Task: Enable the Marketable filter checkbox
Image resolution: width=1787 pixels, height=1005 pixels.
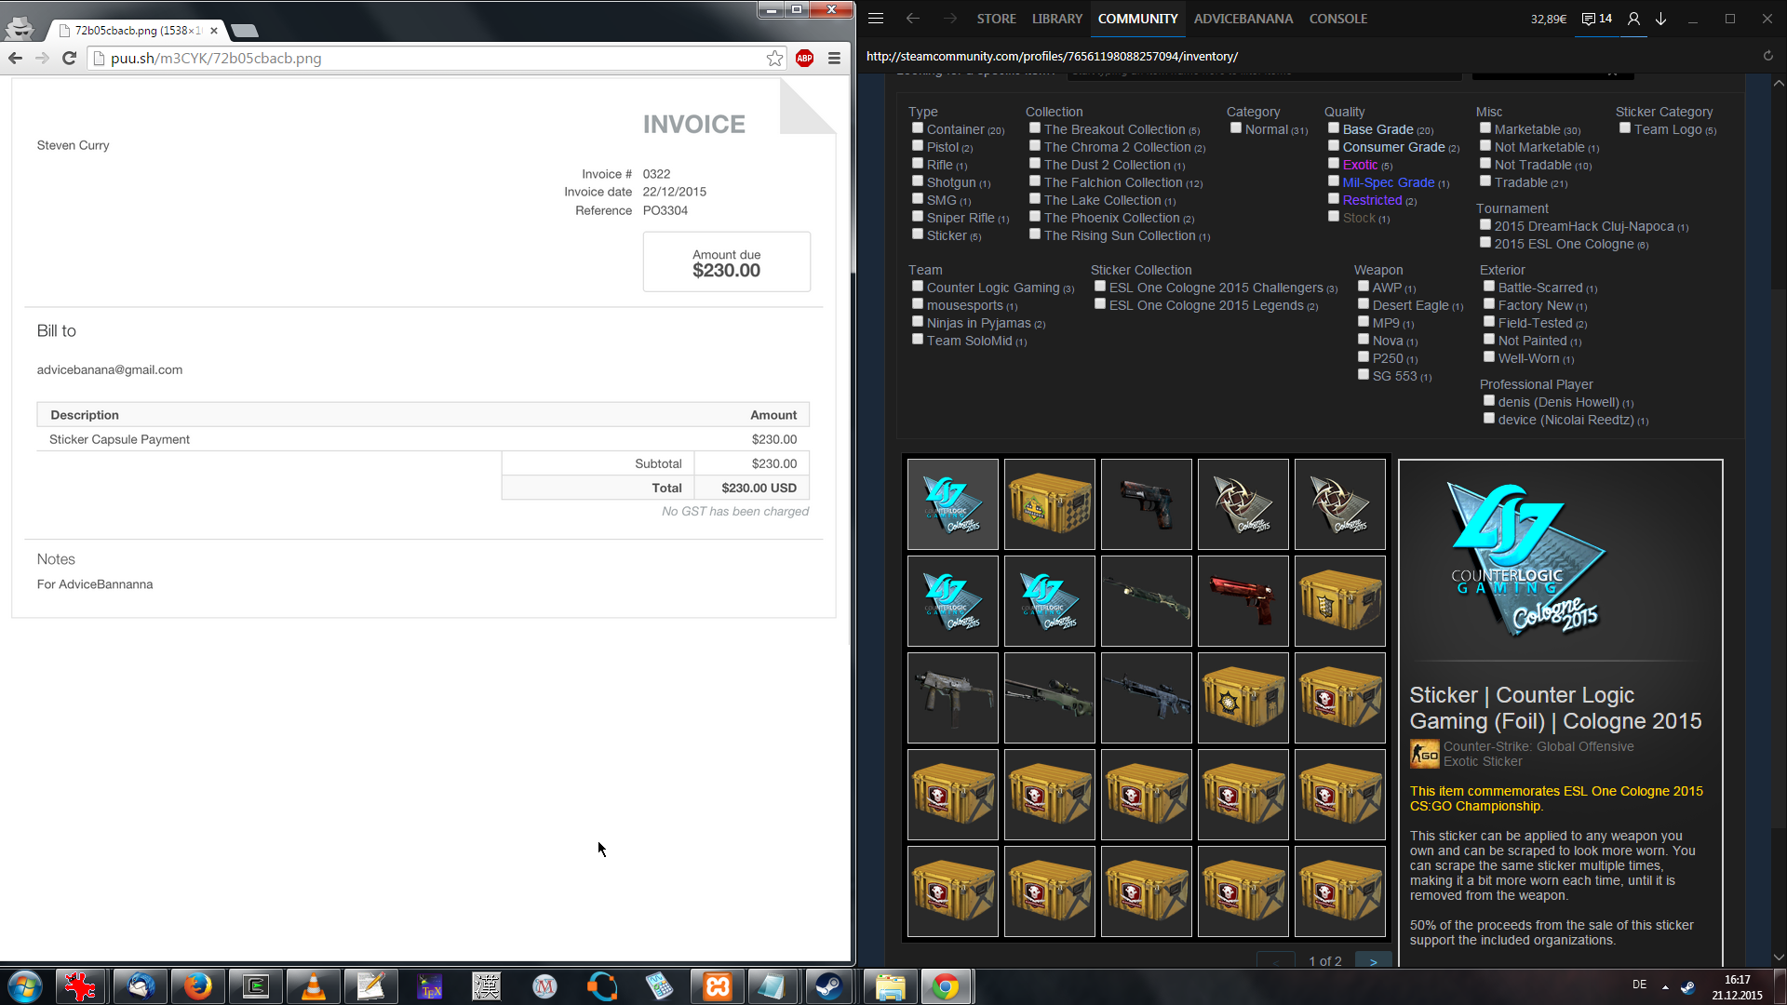Action: point(1485,128)
